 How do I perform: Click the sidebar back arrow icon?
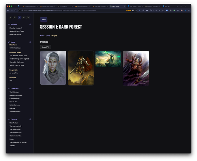[x=10, y=18]
